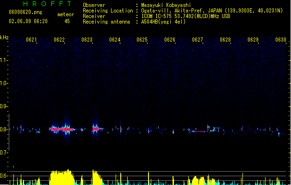Click the strong meteor echo after 0623
291x185 pixels.
(x=98, y=129)
